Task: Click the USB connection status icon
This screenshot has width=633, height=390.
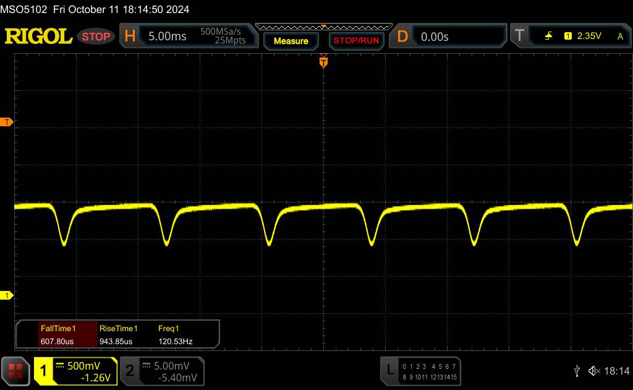Action: 577,371
